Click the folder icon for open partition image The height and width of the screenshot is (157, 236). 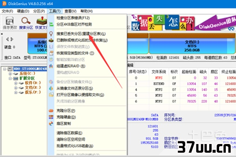(x=51, y=95)
